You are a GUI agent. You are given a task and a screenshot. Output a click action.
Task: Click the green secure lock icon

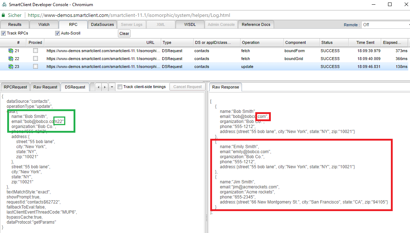[3, 15]
